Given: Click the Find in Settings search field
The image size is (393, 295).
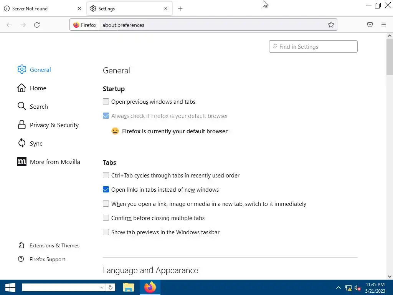Looking at the screenshot, I should click(x=313, y=46).
